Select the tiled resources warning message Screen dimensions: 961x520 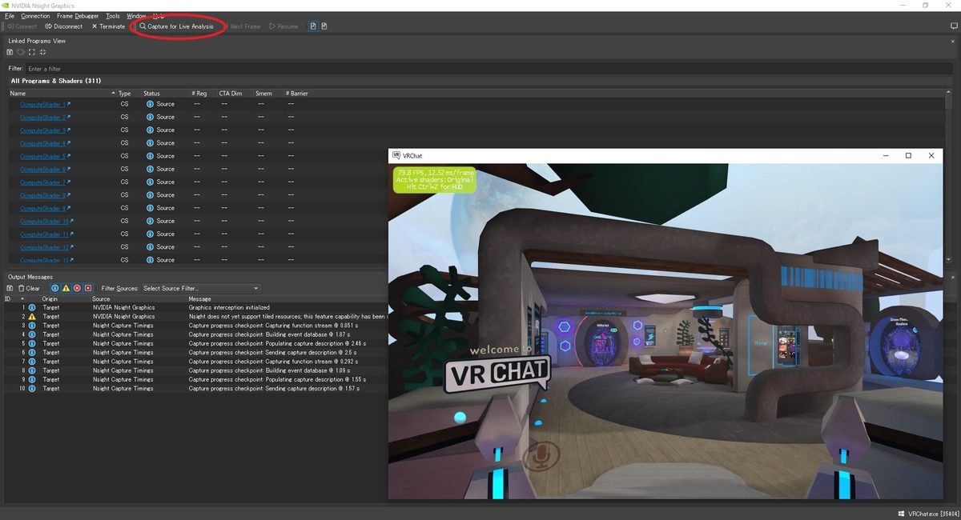tap(287, 316)
